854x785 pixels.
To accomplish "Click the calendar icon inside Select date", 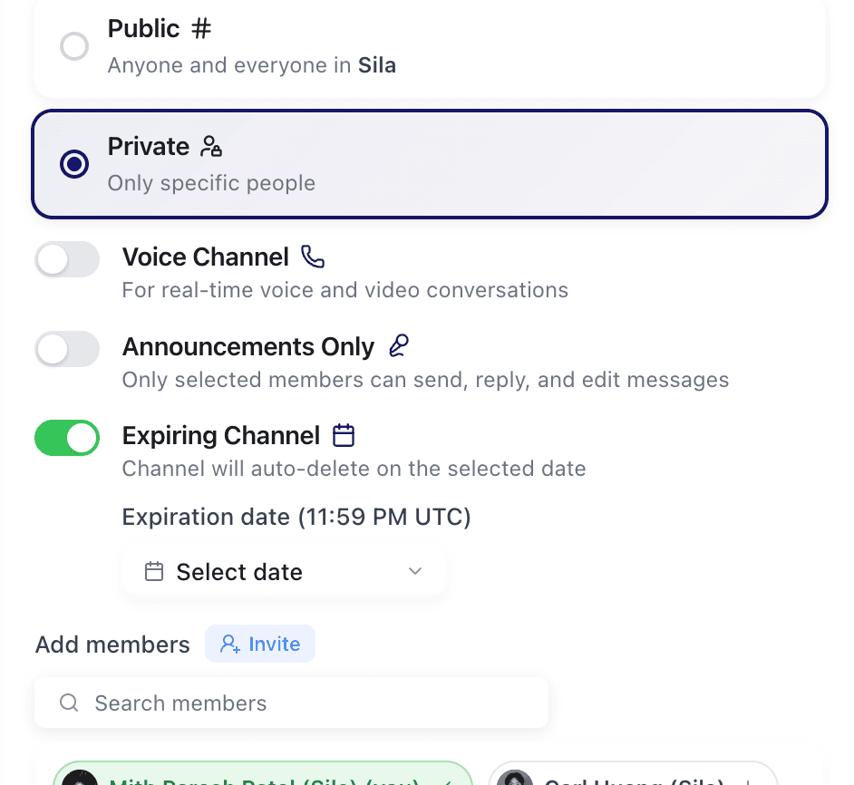I will (154, 572).
